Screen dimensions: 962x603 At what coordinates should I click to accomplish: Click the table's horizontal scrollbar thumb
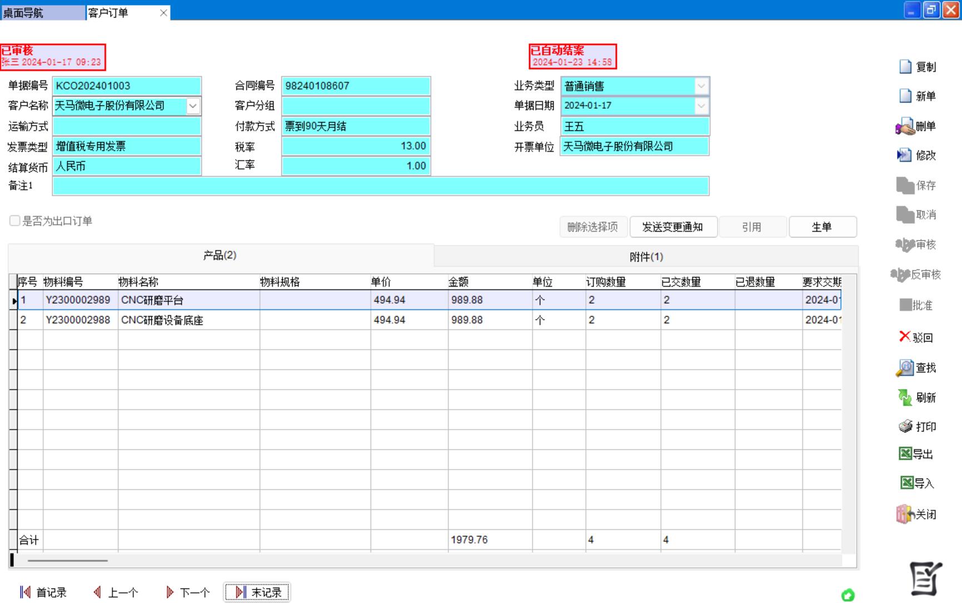click(68, 561)
